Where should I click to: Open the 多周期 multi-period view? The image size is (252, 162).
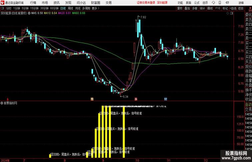86,8
